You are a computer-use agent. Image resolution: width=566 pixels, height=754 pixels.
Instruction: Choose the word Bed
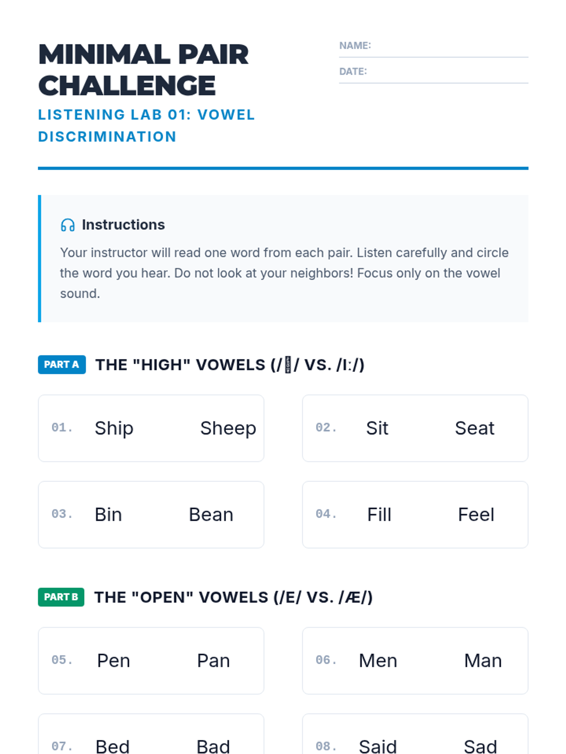[x=112, y=746]
